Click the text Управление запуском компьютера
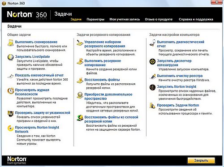Viewport: 224px width, 167px height. (184, 69)
